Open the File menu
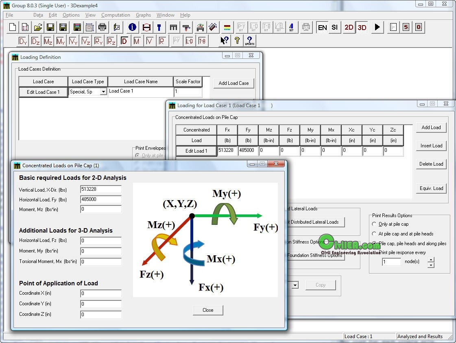 pos(9,15)
